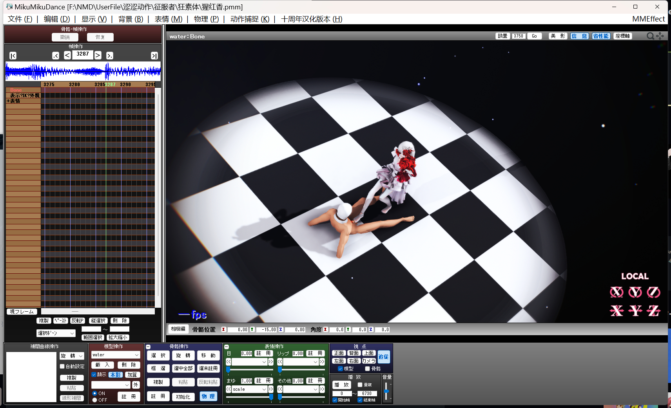Open the 選択ボーン dropdown
This screenshot has height=408, width=671.
click(56, 333)
